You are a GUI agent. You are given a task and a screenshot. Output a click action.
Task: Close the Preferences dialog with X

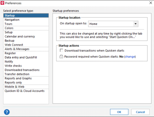(x=151, y=3)
